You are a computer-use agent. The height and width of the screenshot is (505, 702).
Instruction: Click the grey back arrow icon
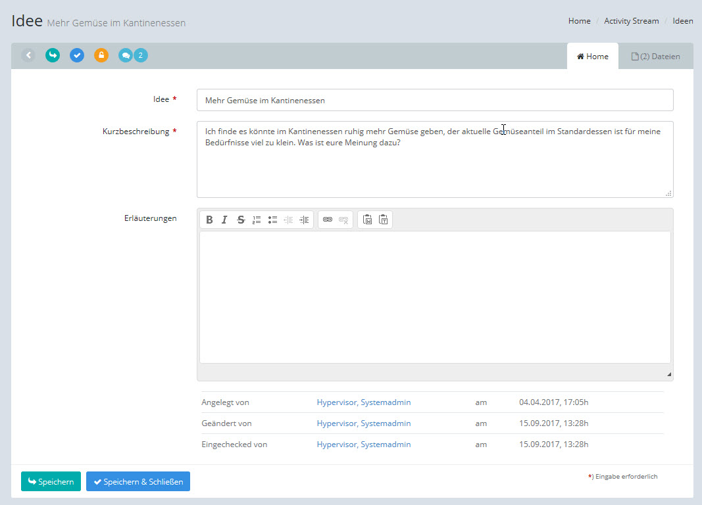coord(28,55)
